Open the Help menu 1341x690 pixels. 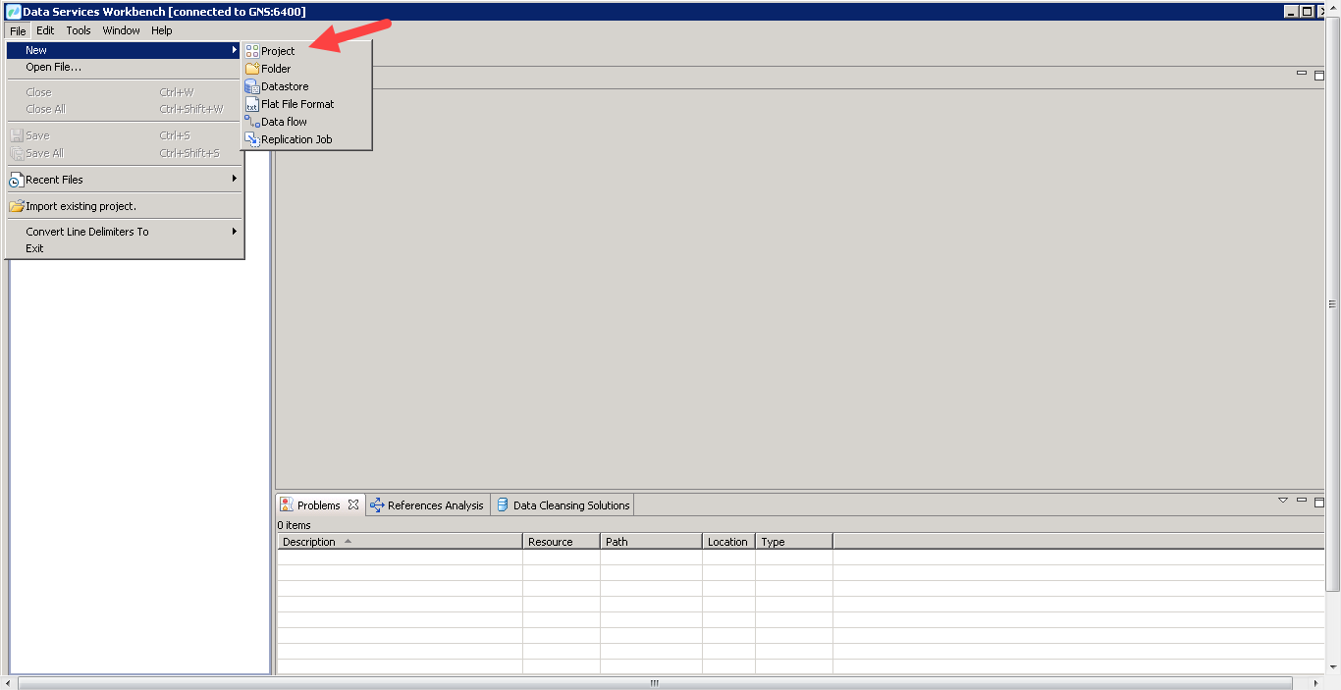[x=162, y=30]
